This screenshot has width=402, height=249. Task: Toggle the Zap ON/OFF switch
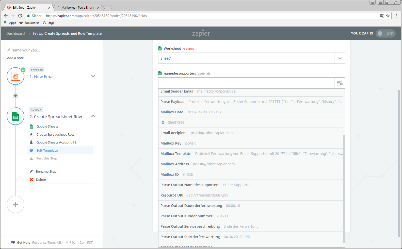click(x=385, y=33)
